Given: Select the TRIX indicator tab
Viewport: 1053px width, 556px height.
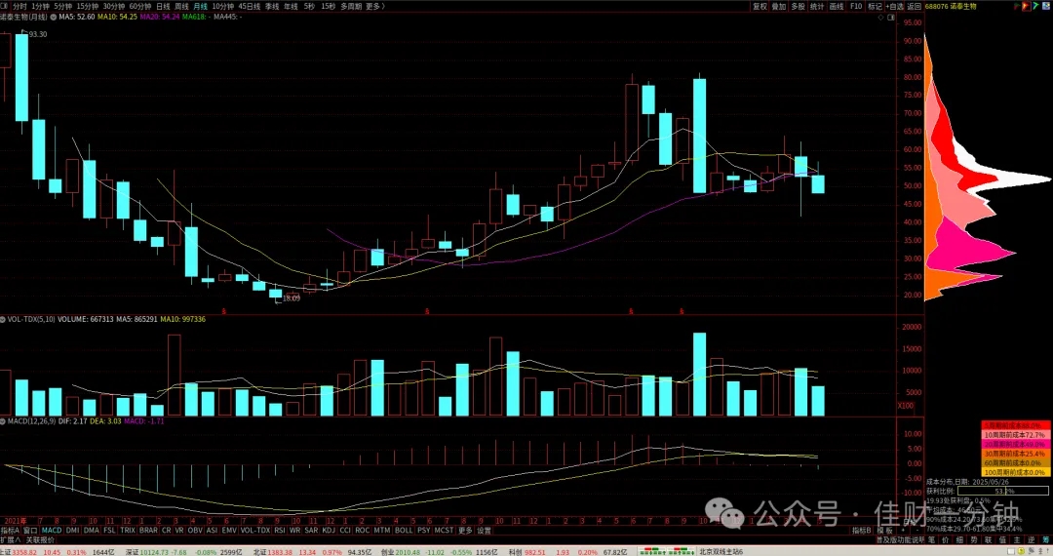Looking at the screenshot, I should [x=128, y=531].
